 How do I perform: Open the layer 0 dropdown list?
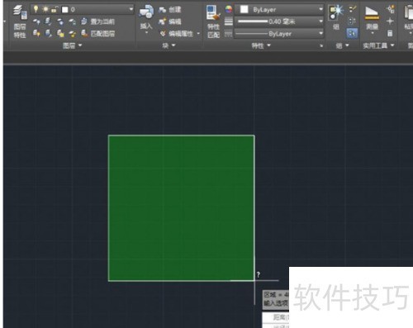click(131, 9)
